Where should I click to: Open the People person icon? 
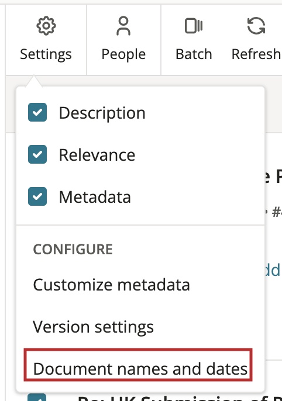tap(123, 26)
